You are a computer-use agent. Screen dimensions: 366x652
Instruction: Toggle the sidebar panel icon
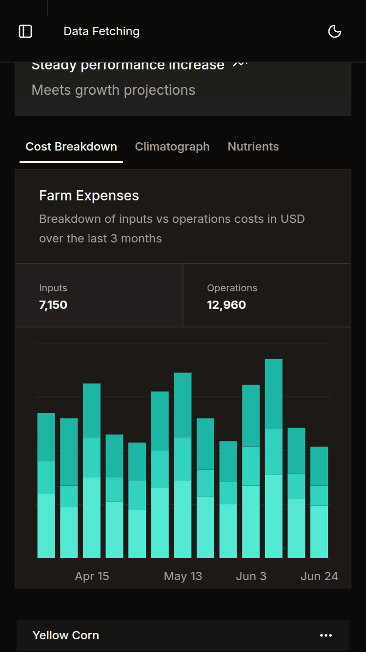25,31
